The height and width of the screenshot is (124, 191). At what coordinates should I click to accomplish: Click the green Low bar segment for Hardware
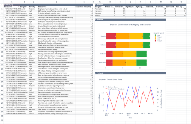pos(141,54)
